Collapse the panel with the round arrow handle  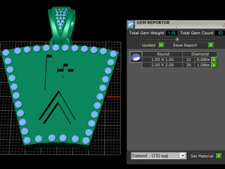click(x=177, y=39)
